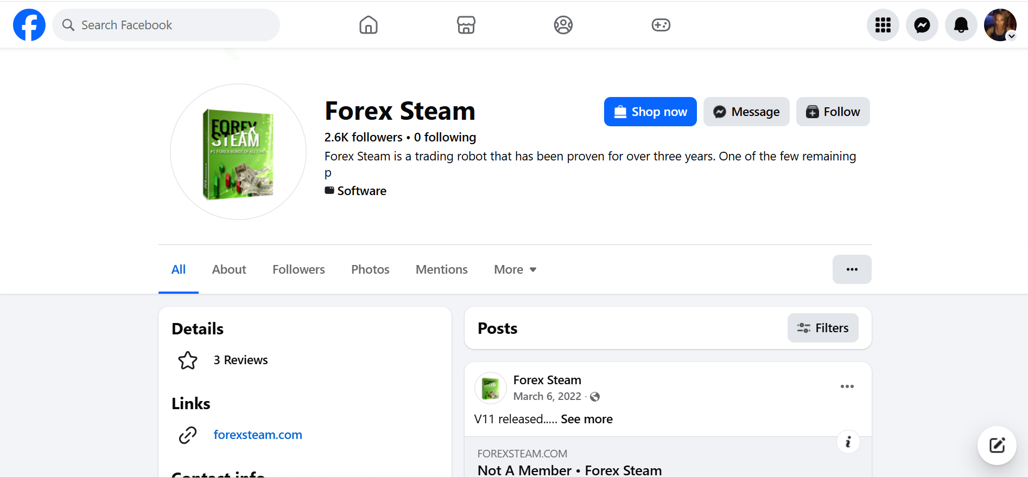Click the link info 'i' icon
Screen dimensions: 1028x478
[x=848, y=442]
